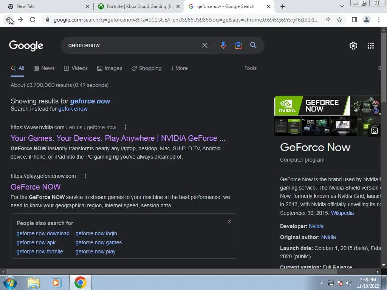Select the geforcenow Google Search tab
The image size is (387, 290).
coord(228,6)
